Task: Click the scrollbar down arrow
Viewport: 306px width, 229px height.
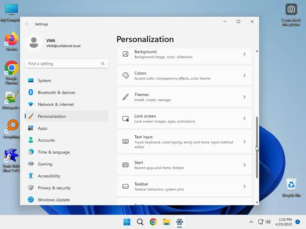Action: [x=257, y=202]
